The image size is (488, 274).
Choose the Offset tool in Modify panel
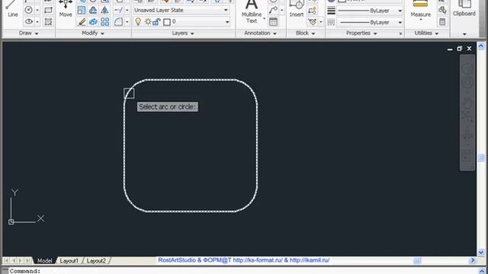click(93, 10)
